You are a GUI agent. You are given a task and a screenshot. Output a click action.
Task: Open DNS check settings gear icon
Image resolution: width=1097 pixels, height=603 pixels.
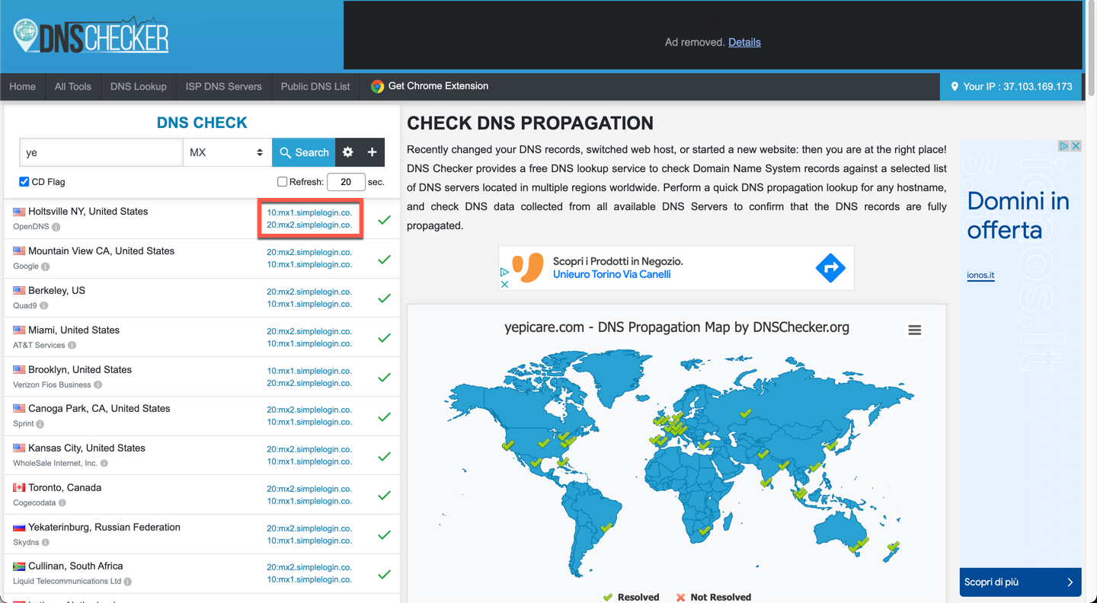tap(348, 152)
